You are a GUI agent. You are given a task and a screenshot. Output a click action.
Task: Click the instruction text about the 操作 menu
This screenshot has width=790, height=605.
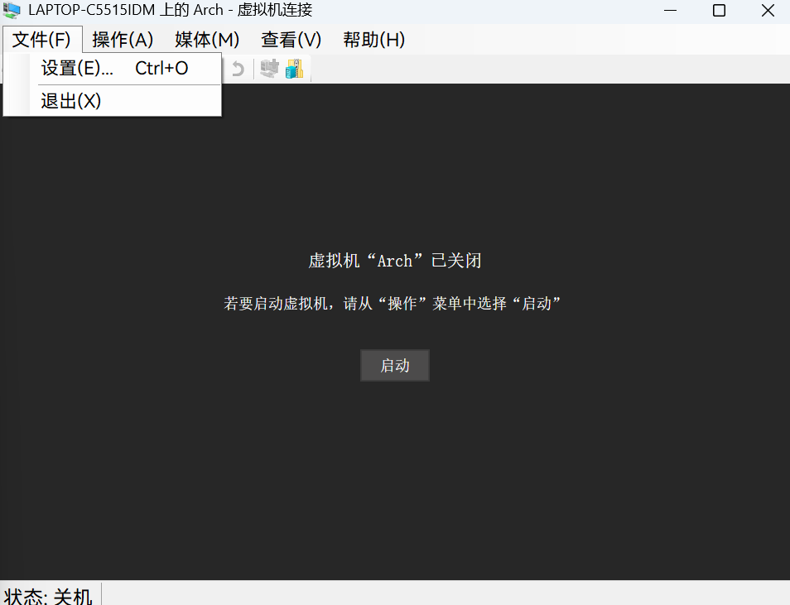(393, 303)
